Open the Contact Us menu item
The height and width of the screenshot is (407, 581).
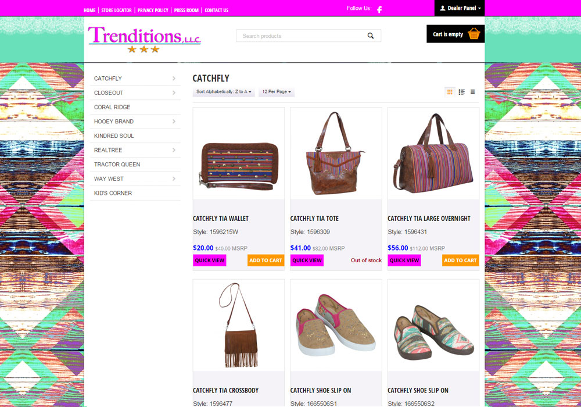[x=216, y=10]
